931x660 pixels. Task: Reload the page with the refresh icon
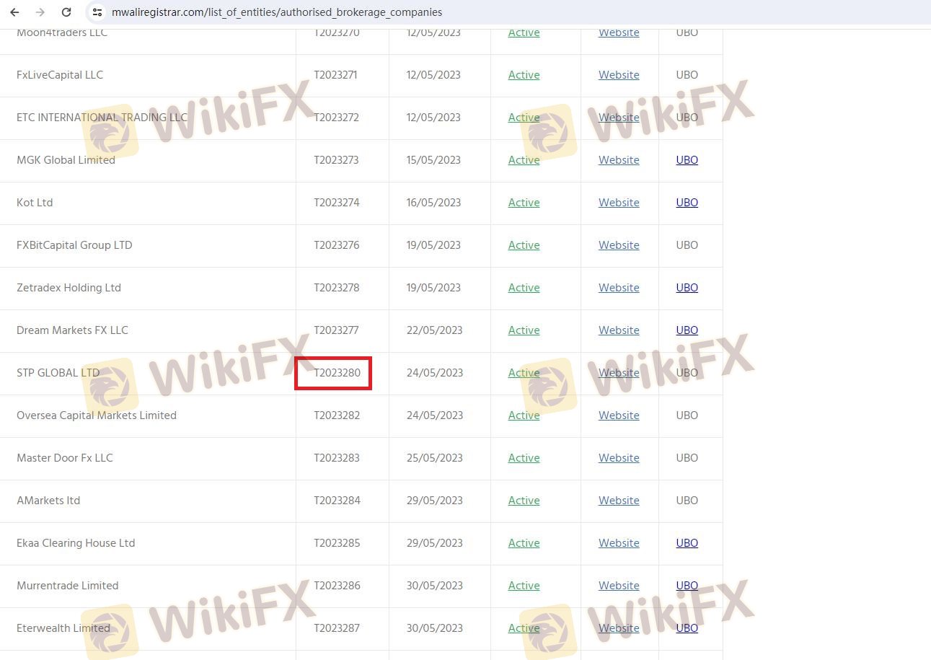66,12
